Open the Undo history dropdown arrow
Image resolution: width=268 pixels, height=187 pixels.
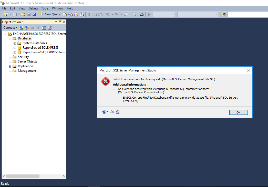pyautogui.click(x=112, y=14)
